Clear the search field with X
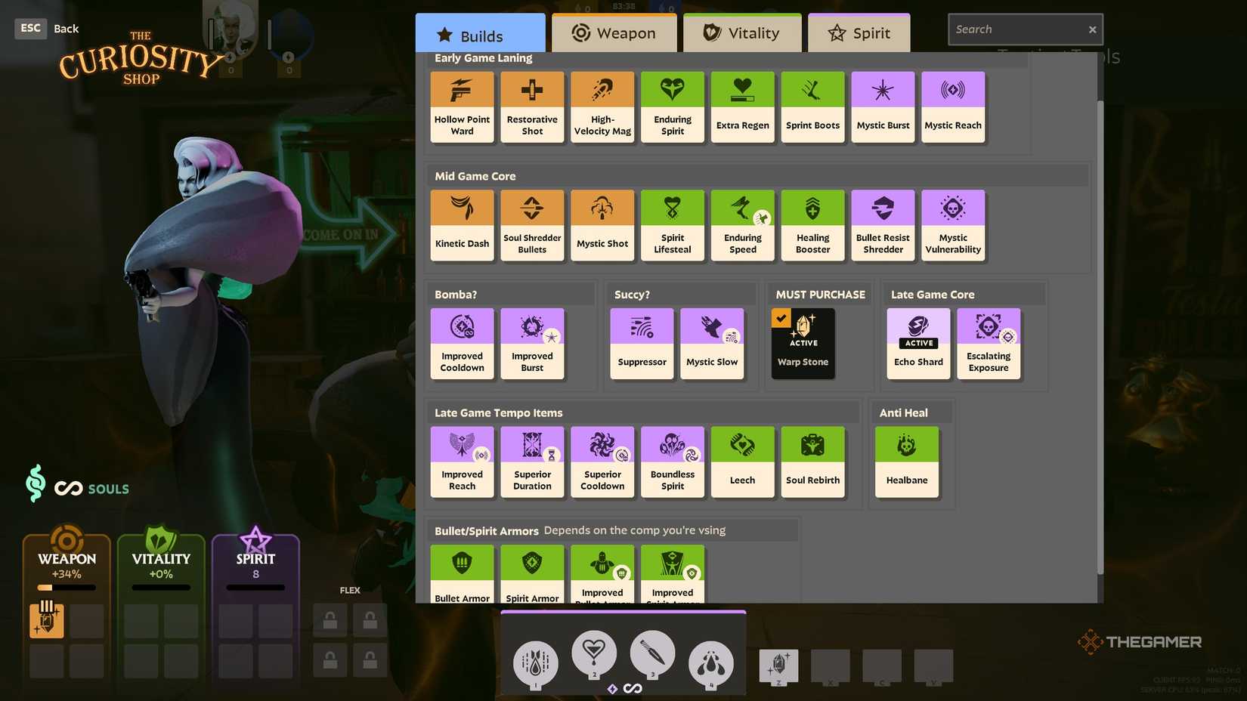Viewport: 1247px width, 701px height. (x=1092, y=29)
